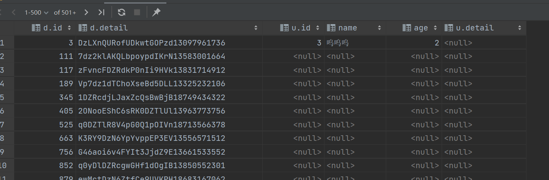Select u.detail null cell in row 1
This screenshot has height=180, width=549.
click(x=484, y=43)
